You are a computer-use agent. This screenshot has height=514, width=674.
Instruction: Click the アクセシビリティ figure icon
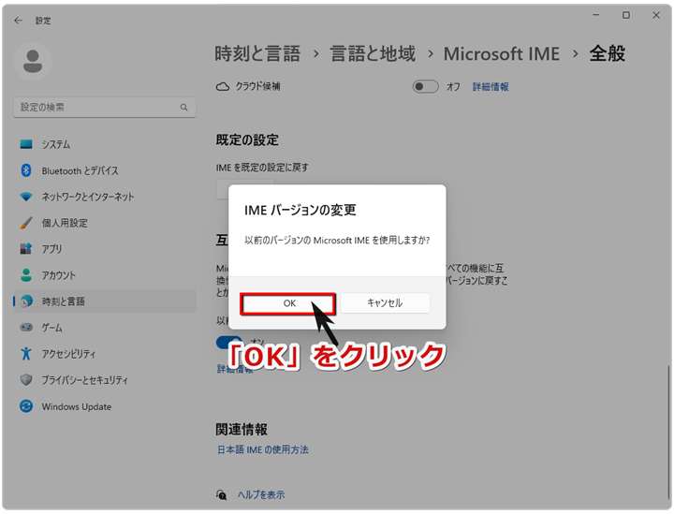26,354
